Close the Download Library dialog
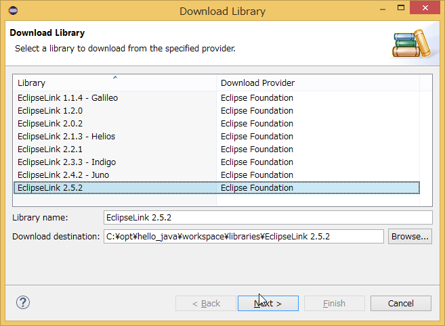 click(x=425, y=7)
